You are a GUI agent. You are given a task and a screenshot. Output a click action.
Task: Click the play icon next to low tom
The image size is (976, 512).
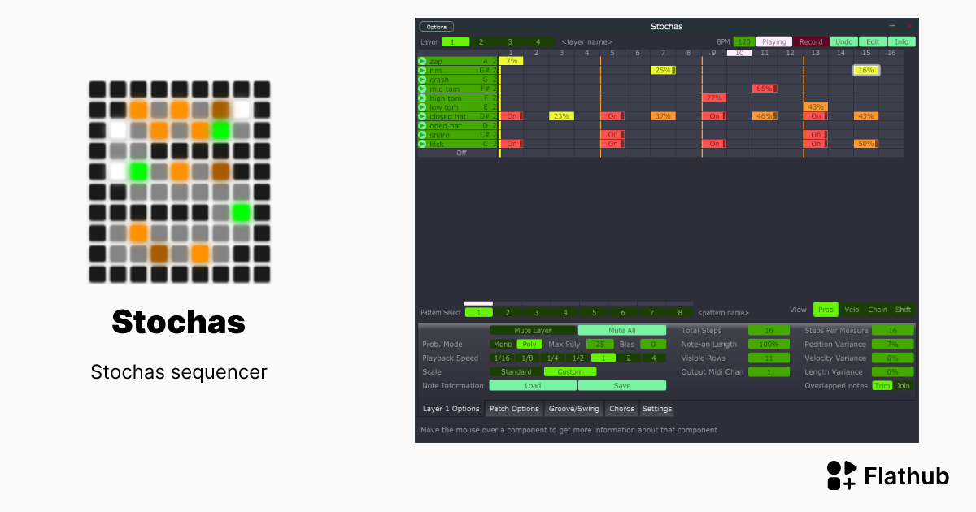tap(422, 107)
